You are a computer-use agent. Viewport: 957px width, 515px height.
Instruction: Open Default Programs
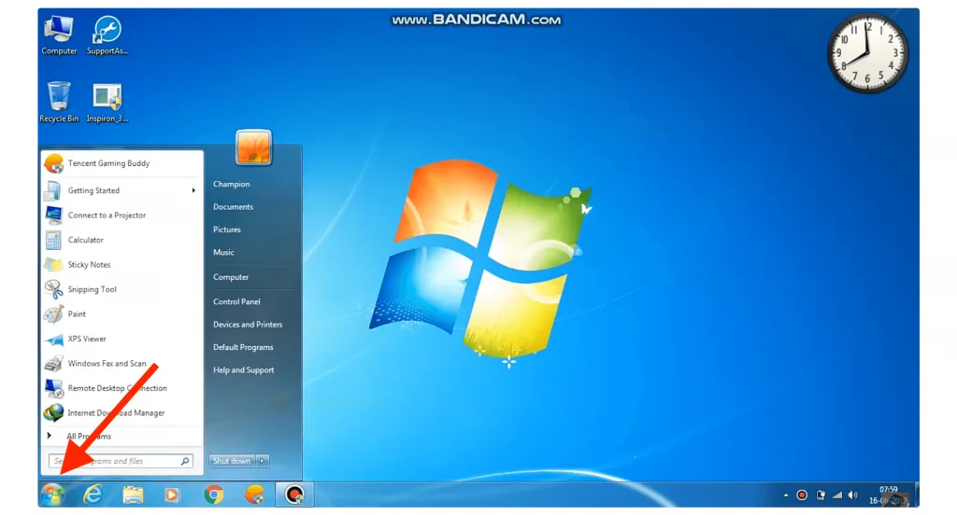coord(243,347)
